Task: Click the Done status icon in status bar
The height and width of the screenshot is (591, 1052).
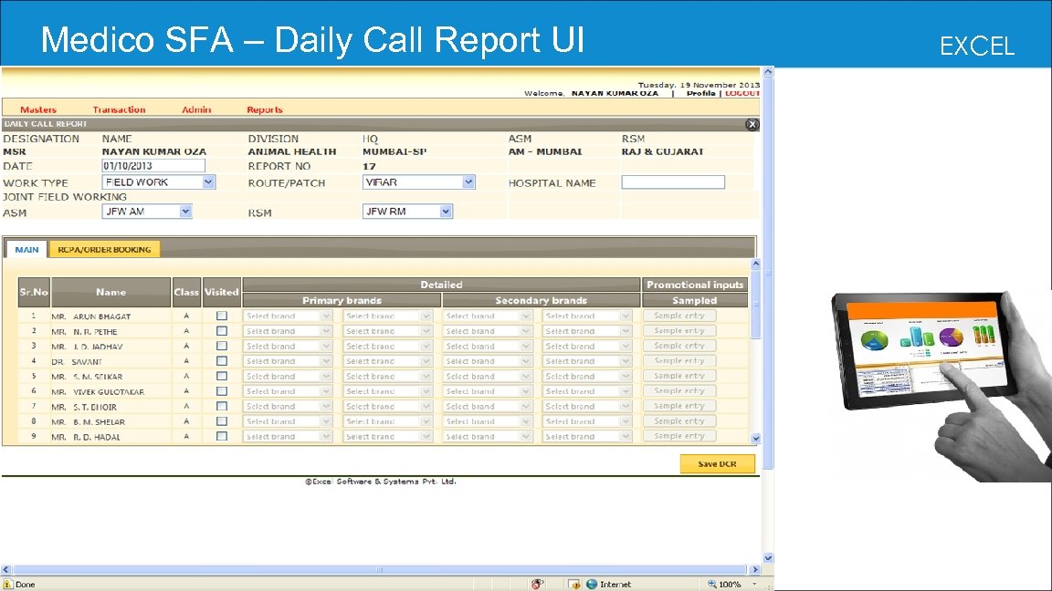Action: click(10, 583)
